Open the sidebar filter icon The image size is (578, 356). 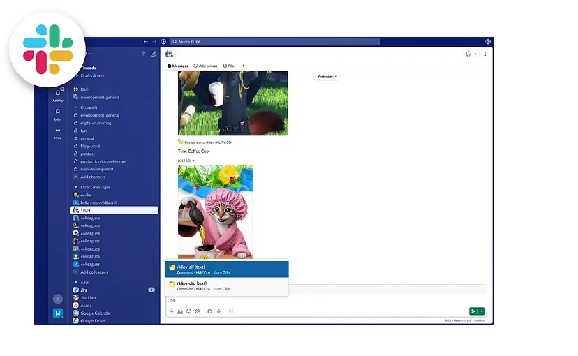click(x=143, y=54)
